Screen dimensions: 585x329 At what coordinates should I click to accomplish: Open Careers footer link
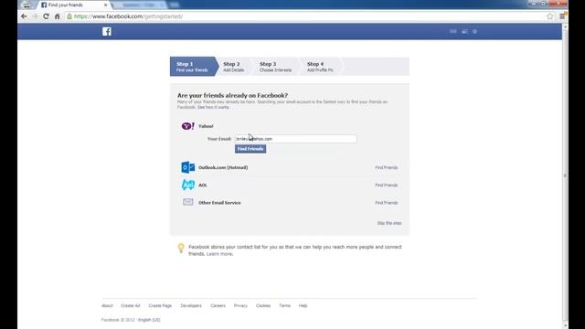point(218,305)
